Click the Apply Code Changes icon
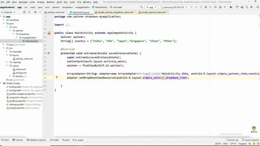 (x=201, y=7)
